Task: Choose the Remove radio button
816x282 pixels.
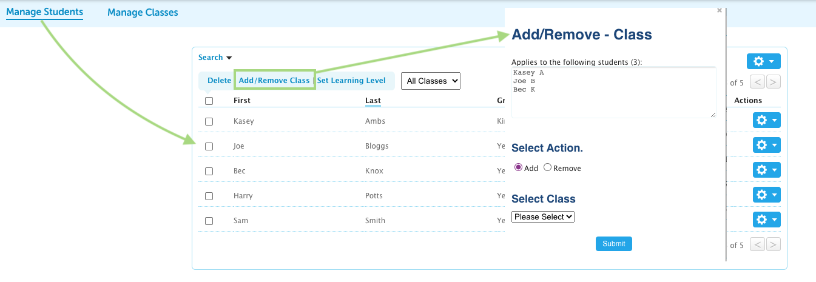Action: [548, 168]
